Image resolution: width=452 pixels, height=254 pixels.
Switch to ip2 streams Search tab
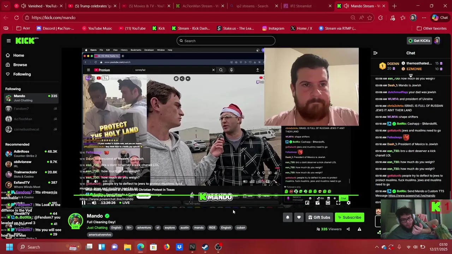coord(253,6)
